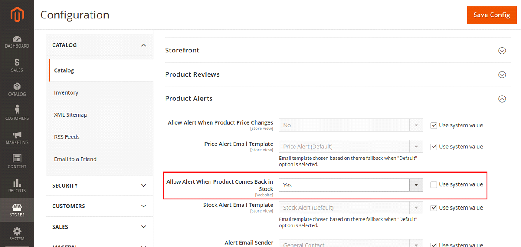
Task: Collapse the Product Alerts section chevron
Action: (502, 99)
